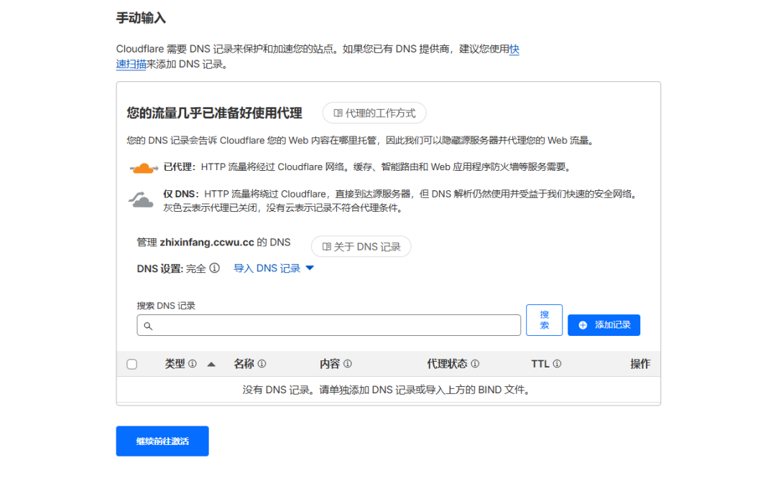Image resolution: width=776 pixels, height=501 pixels.
Task: Click the orange proxied cloud icon next to 已代理
Action: [x=142, y=167]
